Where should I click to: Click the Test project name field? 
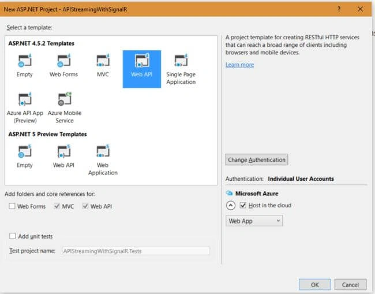click(136, 251)
